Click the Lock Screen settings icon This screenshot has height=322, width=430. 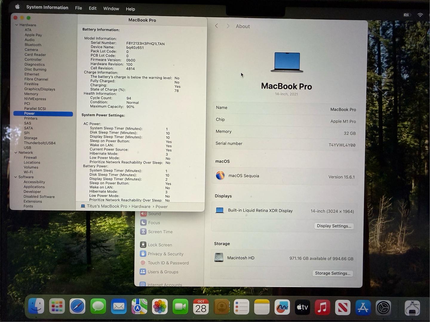coord(143,245)
